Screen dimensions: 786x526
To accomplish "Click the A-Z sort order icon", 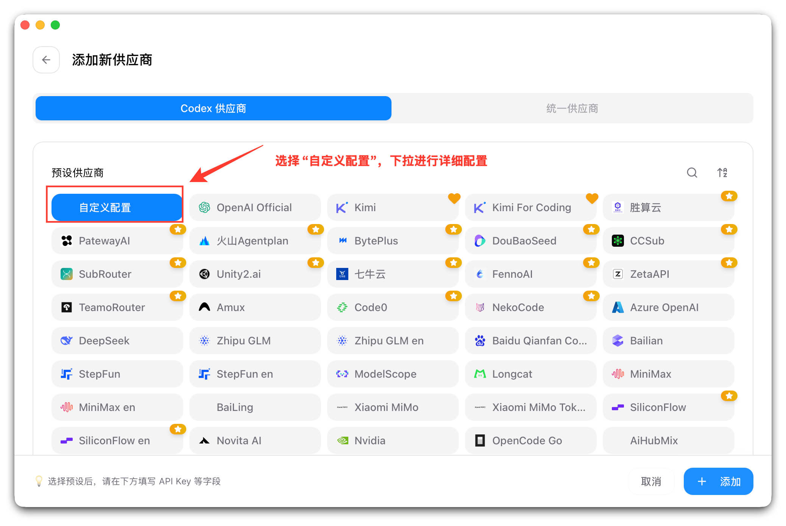I will (x=722, y=173).
